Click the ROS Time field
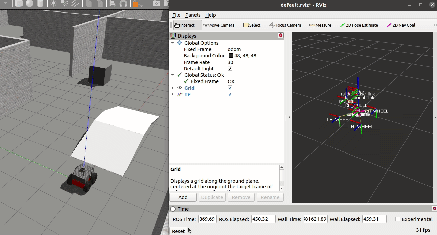 click(207, 219)
